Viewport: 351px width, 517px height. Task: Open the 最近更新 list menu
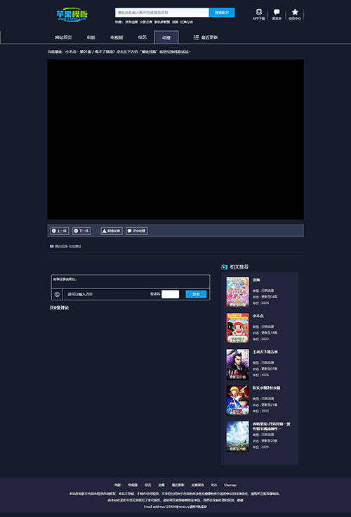[206, 37]
